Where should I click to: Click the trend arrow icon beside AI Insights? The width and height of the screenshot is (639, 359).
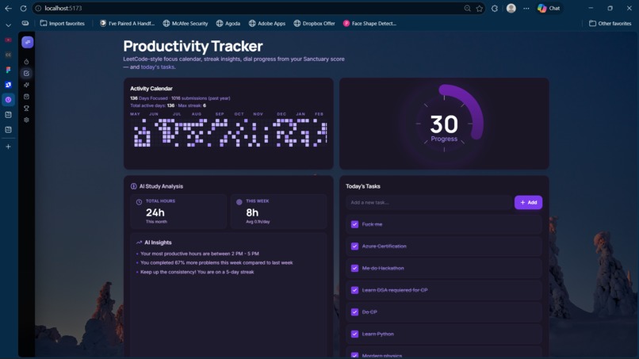point(139,243)
